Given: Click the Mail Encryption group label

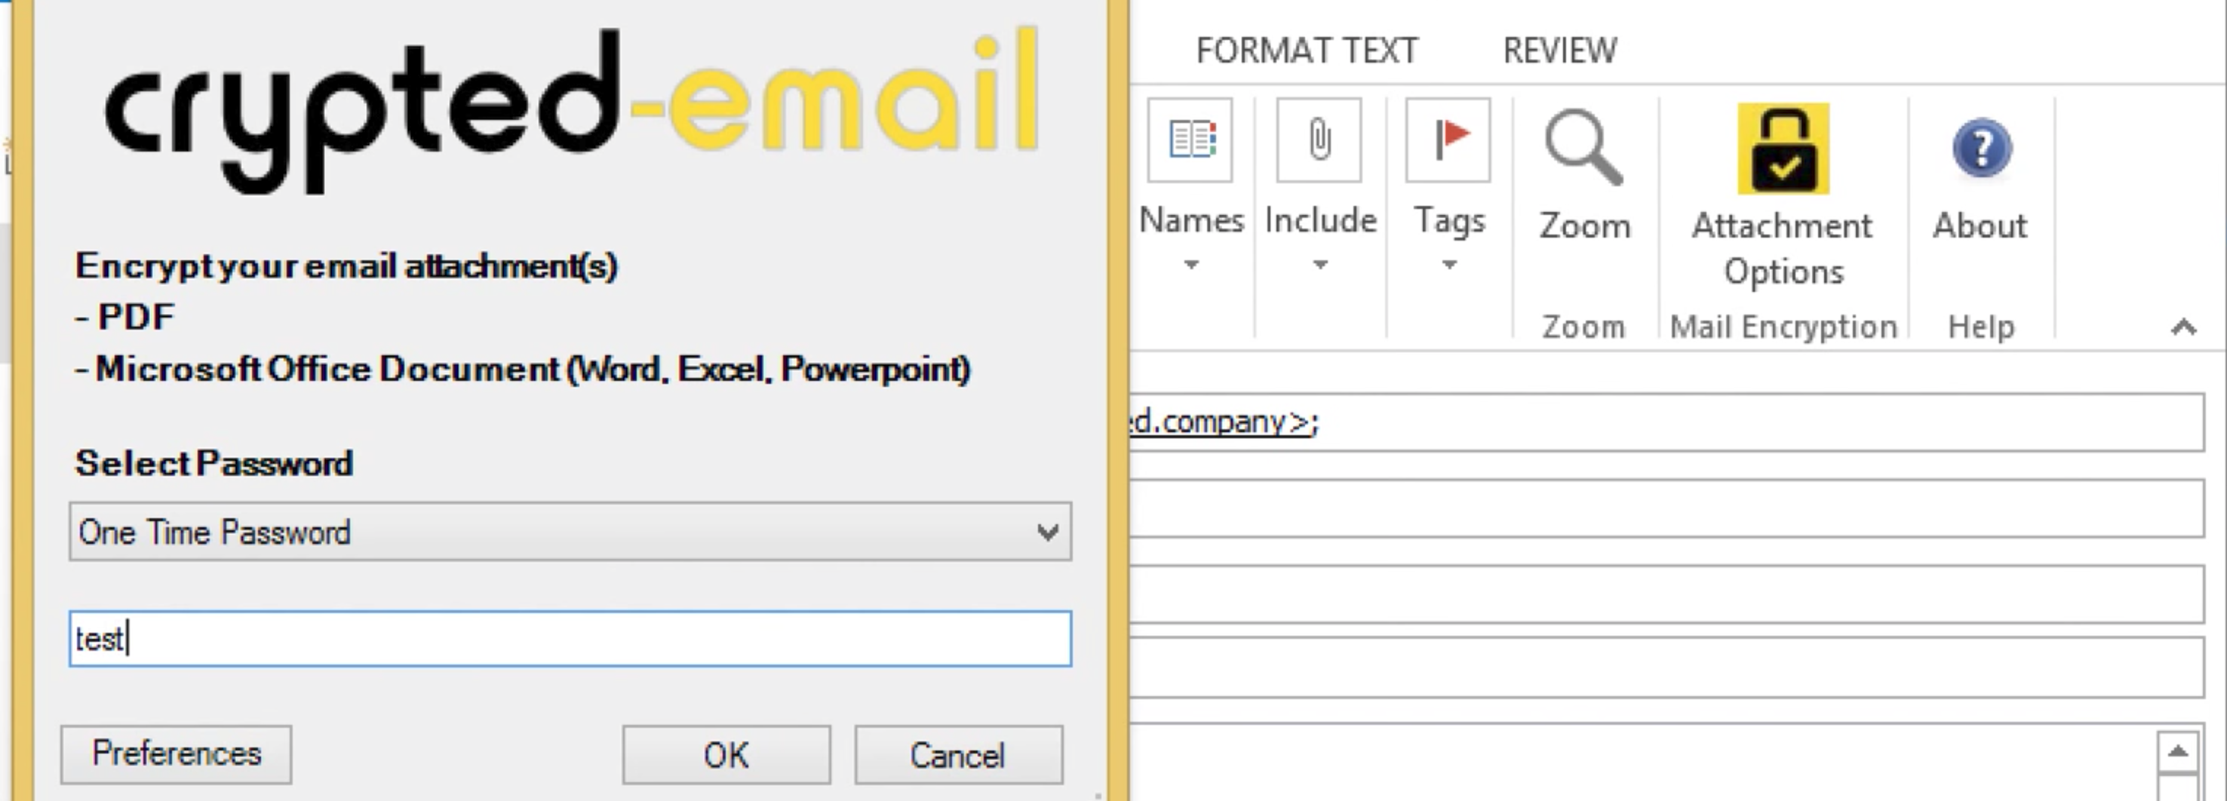Looking at the screenshot, I should coord(1783,327).
